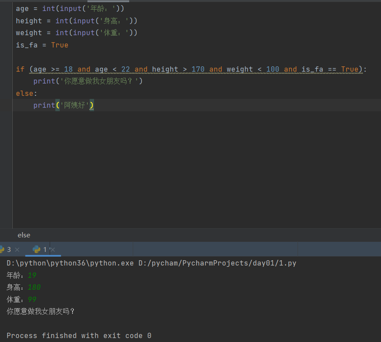Click Python icon on run tab 1
Image resolution: width=381 pixels, height=342 pixels.
click(x=36, y=249)
